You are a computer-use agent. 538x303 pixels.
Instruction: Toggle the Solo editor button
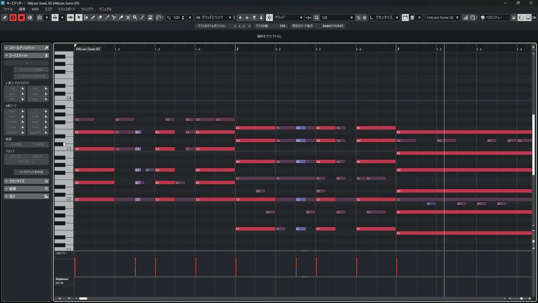pyautogui.click(x=13, y=17)
